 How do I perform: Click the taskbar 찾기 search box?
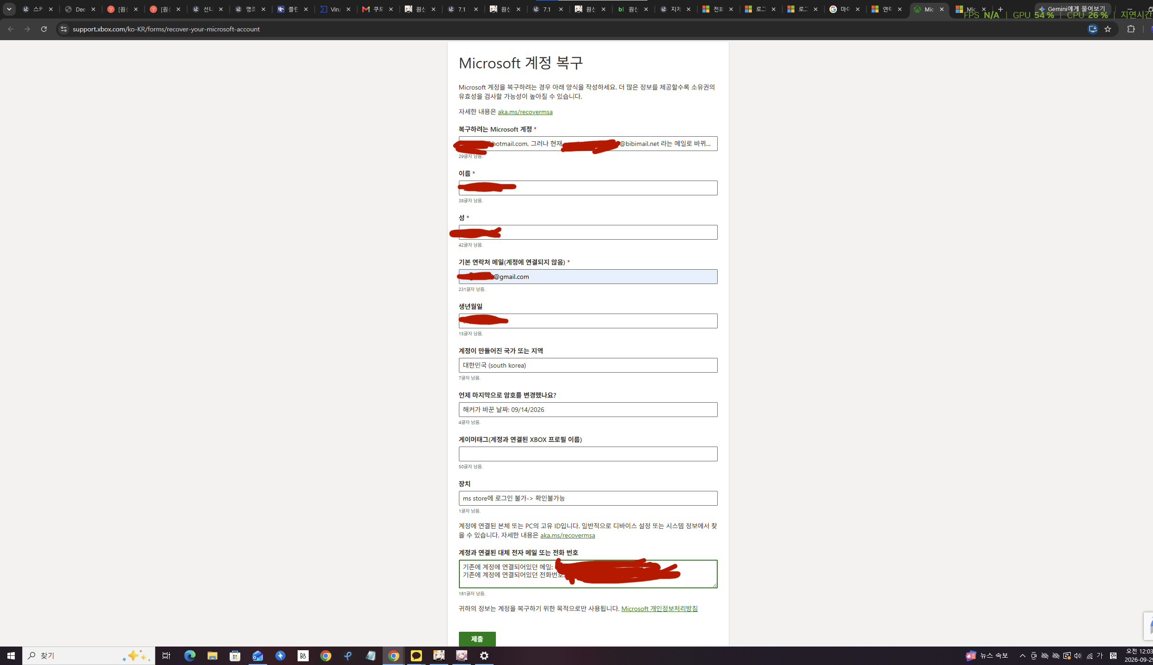pos(89,656)
